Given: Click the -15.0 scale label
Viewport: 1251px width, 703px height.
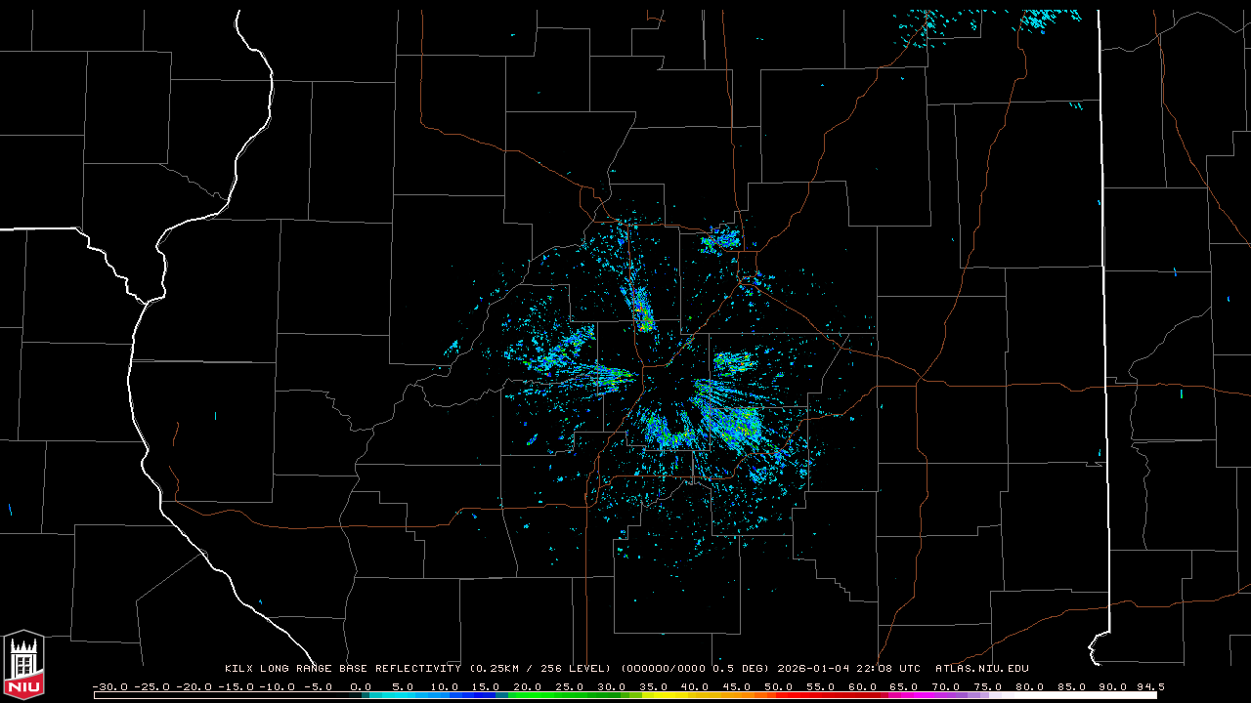Looking at the screenshot, I should click(235, 686).
